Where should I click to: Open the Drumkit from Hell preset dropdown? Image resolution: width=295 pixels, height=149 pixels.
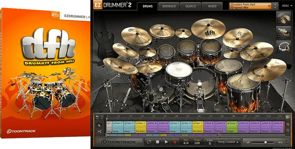250,6
